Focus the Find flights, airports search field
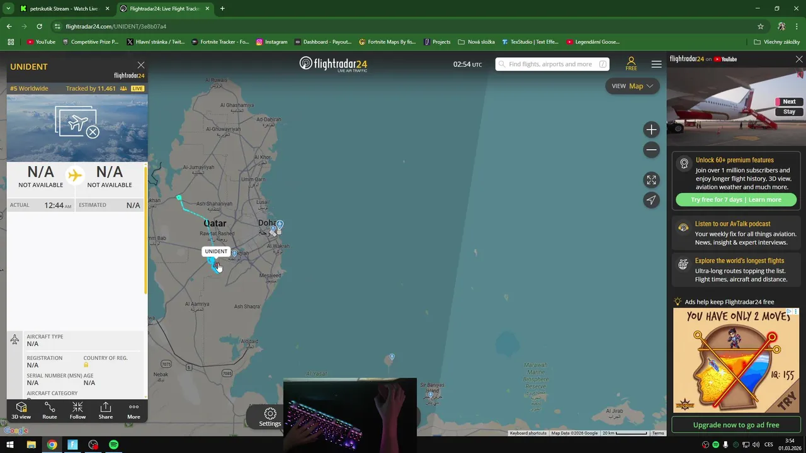806x453 pixels. point(552,64)
